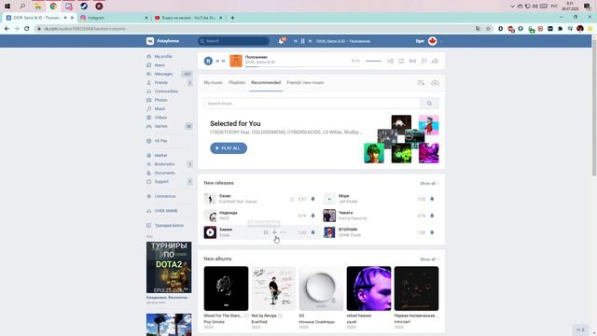Toggle repeat mode in the player
The height and width of the screenshot is (336, 597).
[401, 61]
